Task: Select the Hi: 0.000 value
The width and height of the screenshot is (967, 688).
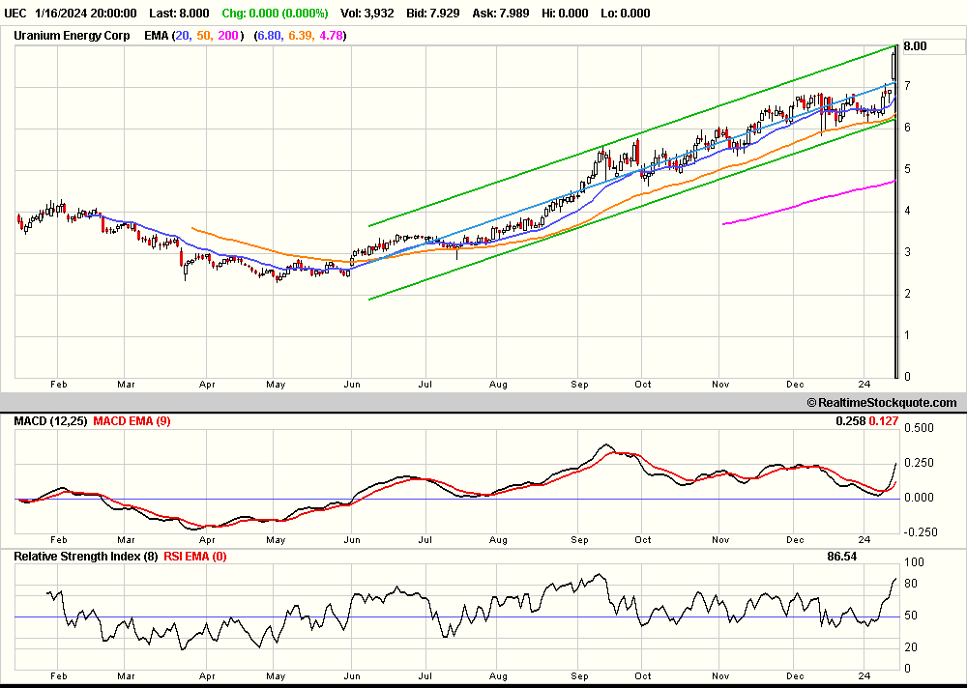Action: click(565, 13)
